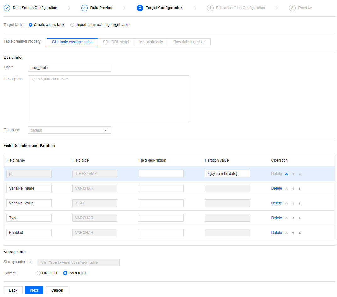This screenshot has height=297, width=337.
Task: Click the field description input for Variable_name
Action: click(x=161, y=188)
